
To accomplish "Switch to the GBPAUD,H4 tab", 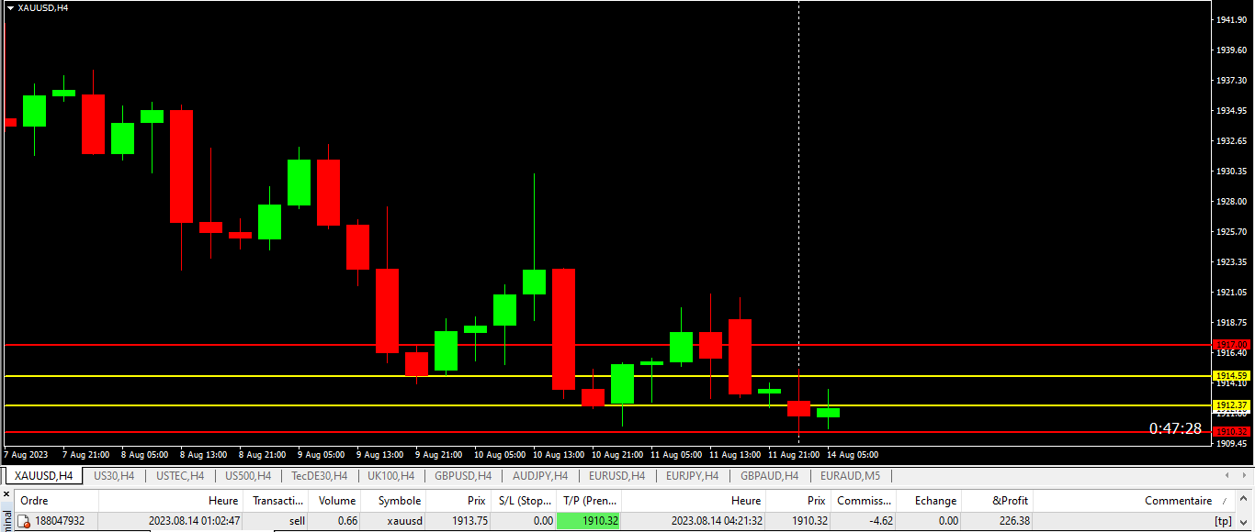I will pos(770,476).
